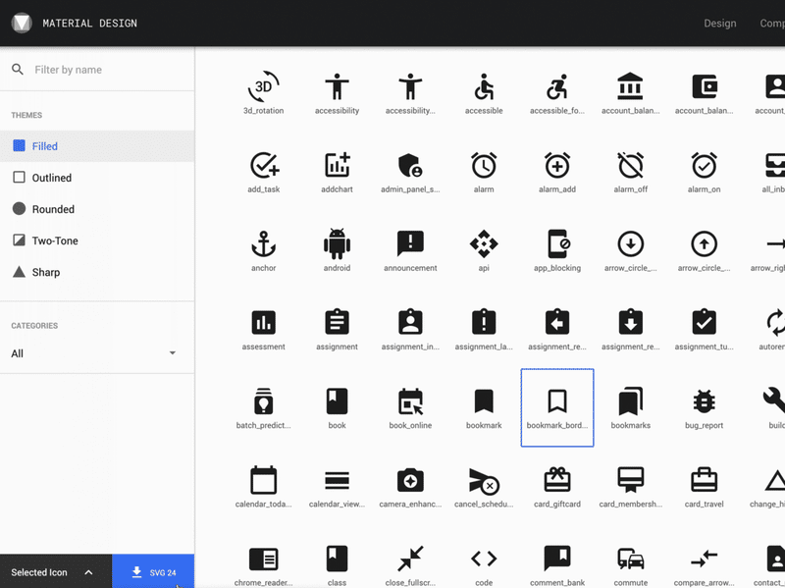Select the compare_arrows icon
This screenshot has width=785, height=588.
704,559
